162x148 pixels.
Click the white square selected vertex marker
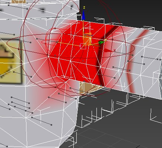(83, 46)
